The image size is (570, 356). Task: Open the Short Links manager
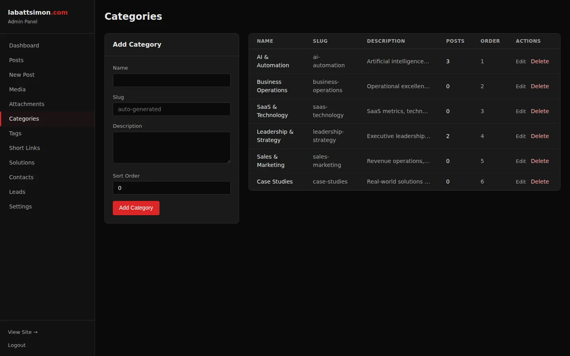point(25,148)
